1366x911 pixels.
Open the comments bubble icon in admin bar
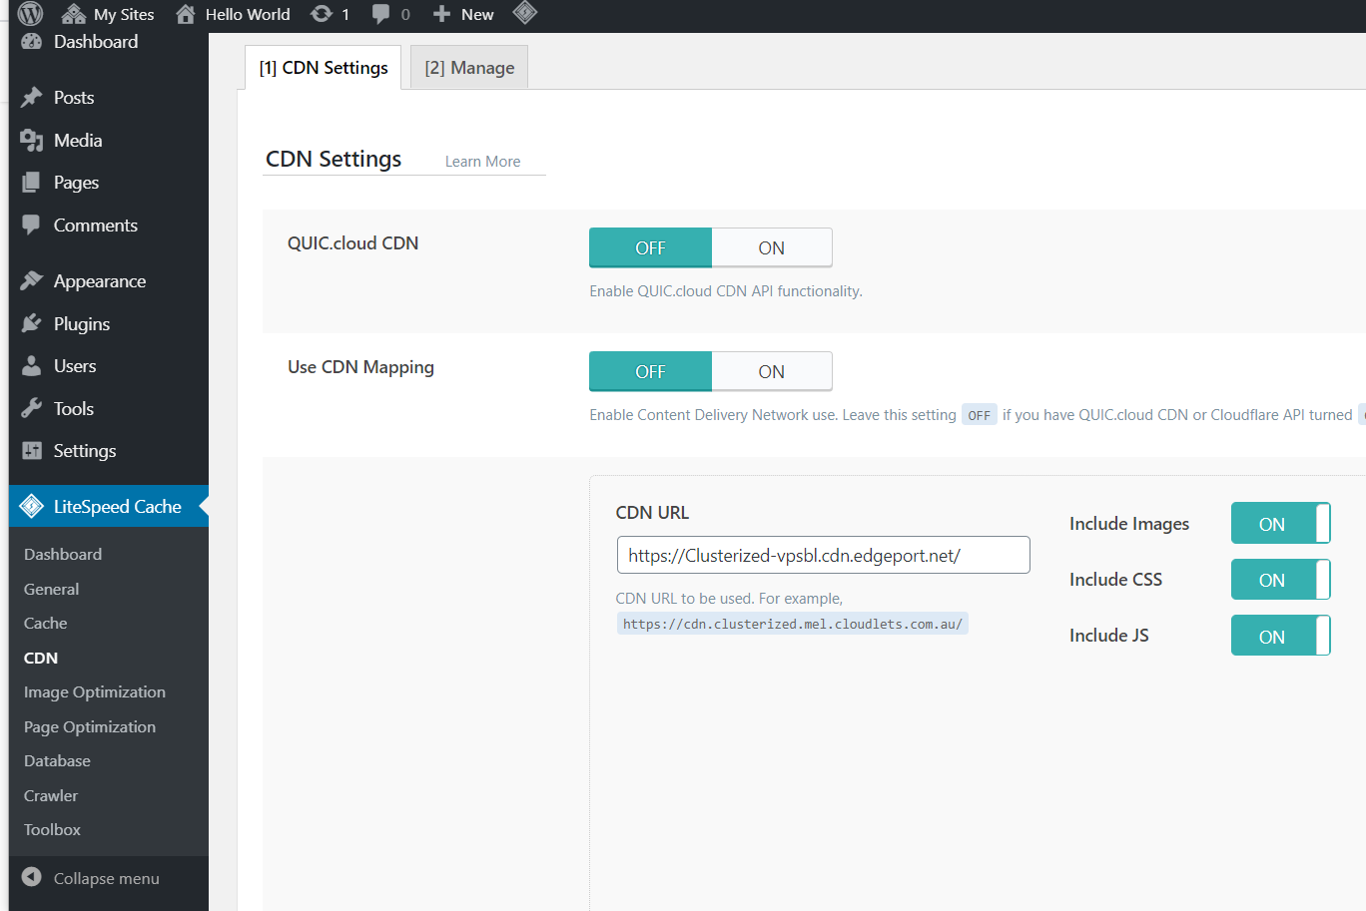point(380,14)
